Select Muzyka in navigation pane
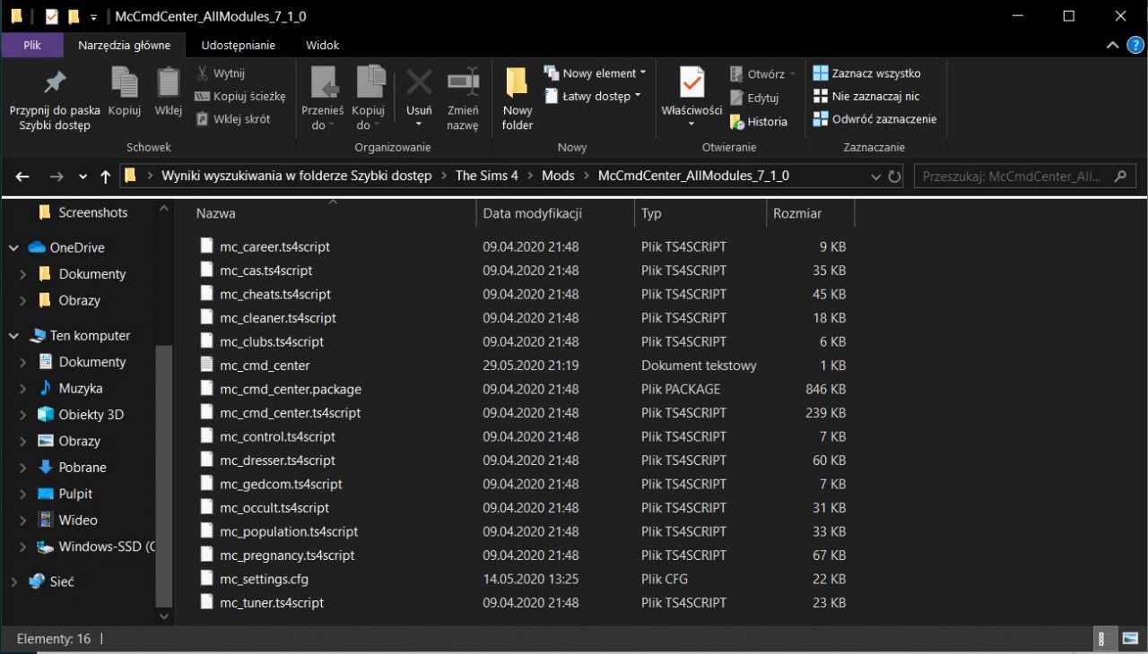This screenshot has width=1148, height=654. click(81, 388)
